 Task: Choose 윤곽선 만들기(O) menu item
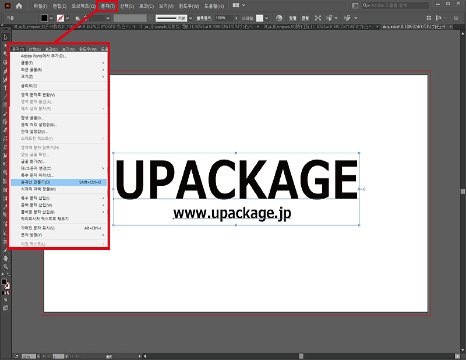(x=59, y=182)
